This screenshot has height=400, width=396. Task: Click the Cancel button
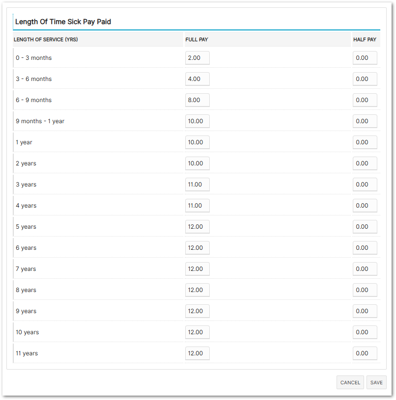click(x=350, y=382)
